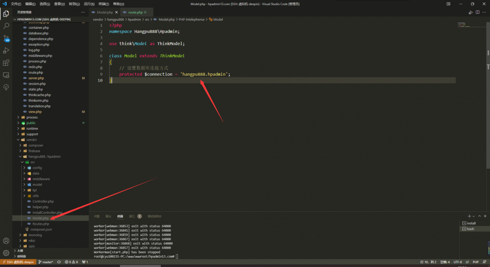
Task: Change the spaces: 4 indentation setting
Action: click(445, 262)
